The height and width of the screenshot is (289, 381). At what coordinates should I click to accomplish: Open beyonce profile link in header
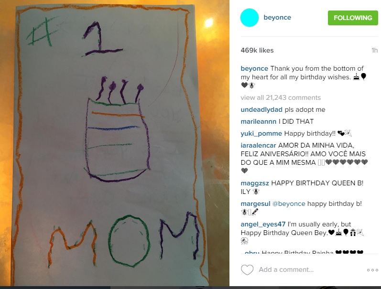(x=277, y=18)
